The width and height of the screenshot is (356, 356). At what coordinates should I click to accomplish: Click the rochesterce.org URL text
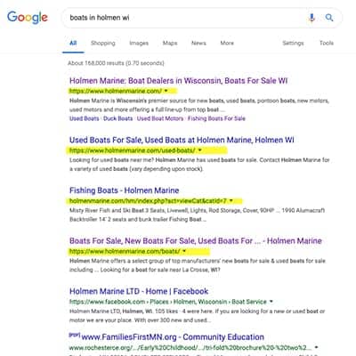[x=190, y=348]
